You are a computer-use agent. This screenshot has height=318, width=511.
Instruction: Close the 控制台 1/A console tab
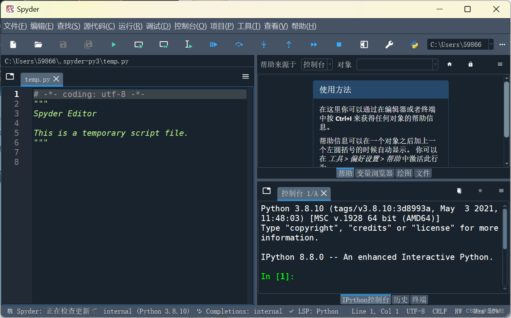(324, 193)
